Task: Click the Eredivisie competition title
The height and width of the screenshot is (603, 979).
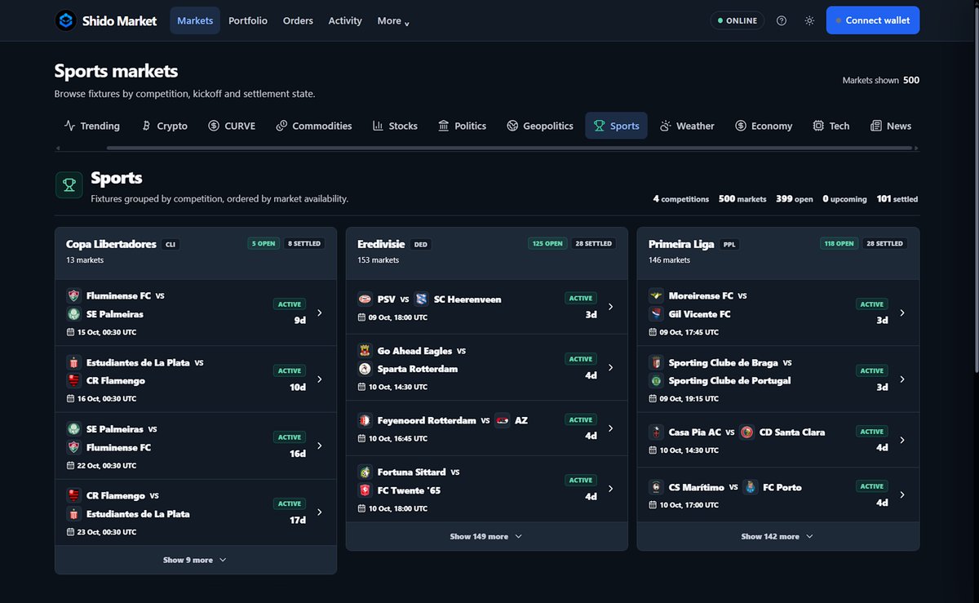Action: pyautogui.click(x=382, y=244)
